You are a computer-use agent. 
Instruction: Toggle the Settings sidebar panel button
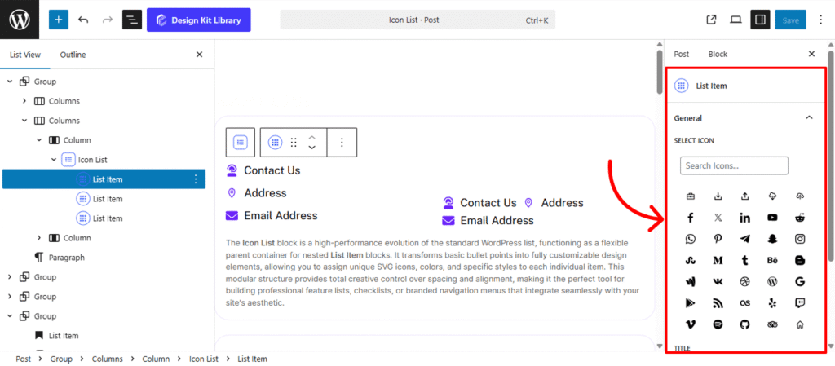[760, 20]
